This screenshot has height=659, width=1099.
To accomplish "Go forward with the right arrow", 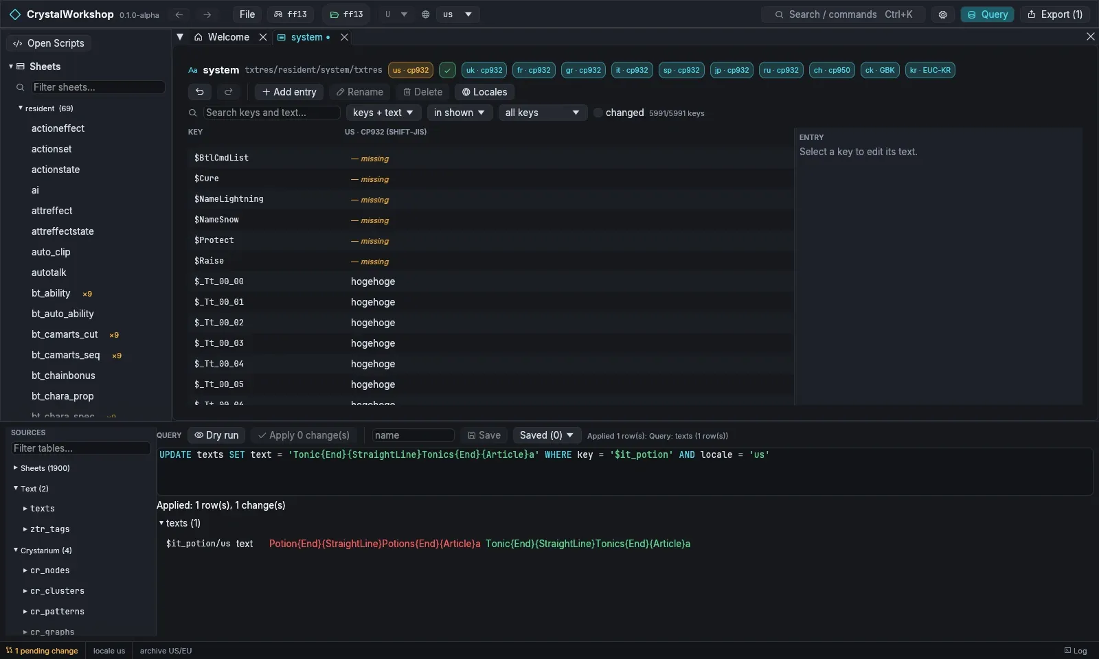I will [207, 14].
